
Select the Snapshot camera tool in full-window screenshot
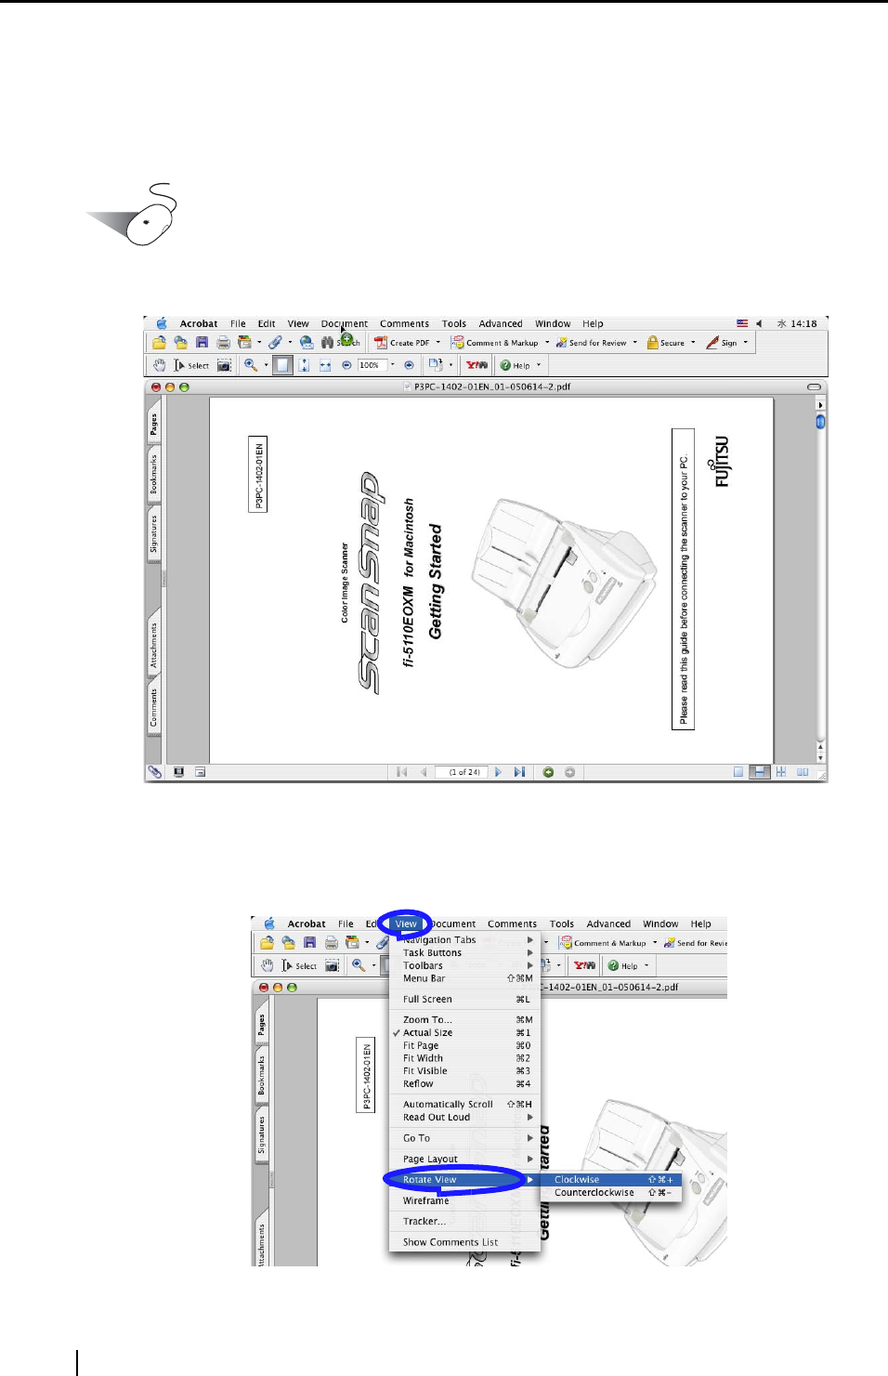coord(224,365)
